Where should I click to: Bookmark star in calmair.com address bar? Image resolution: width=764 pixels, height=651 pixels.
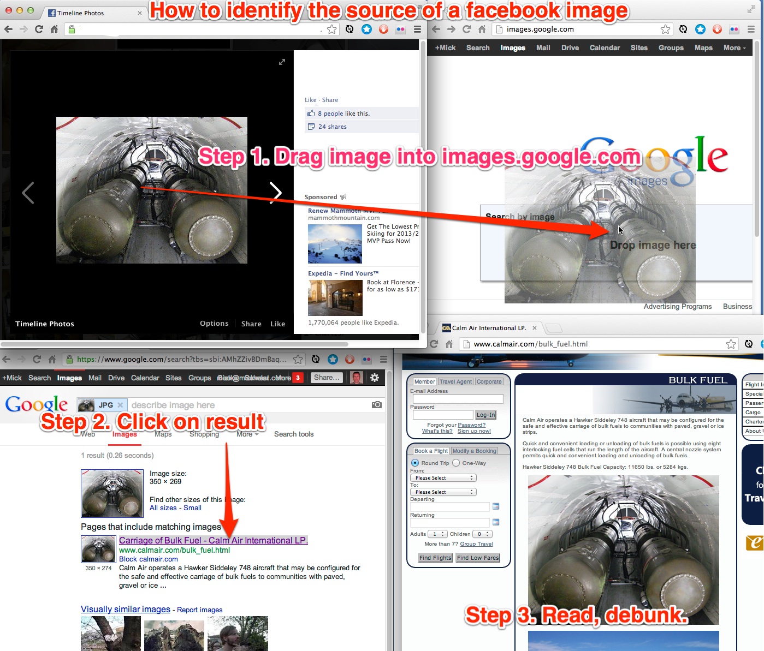click(x=731, y=344)
